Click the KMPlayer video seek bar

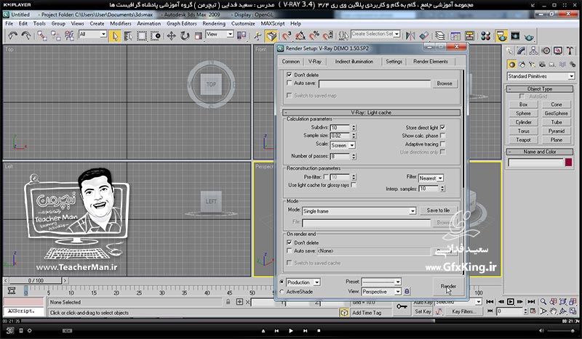click(290, 321)
